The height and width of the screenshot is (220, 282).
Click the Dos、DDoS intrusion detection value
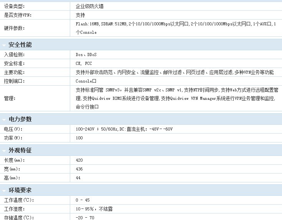point(86,55)
